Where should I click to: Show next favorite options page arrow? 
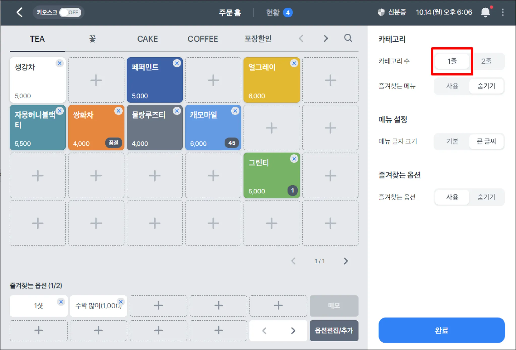(x=293, y=331)
